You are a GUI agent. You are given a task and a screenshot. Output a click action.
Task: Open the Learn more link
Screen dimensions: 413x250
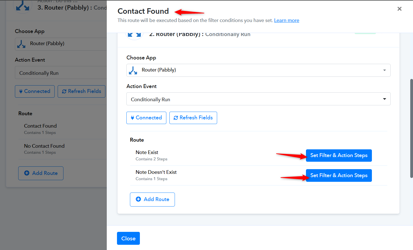click(x=286, y=20)
